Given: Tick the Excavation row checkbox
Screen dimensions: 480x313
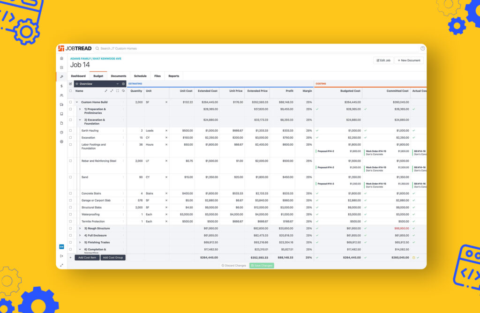Looking at the screenshot, I should 70,138.
